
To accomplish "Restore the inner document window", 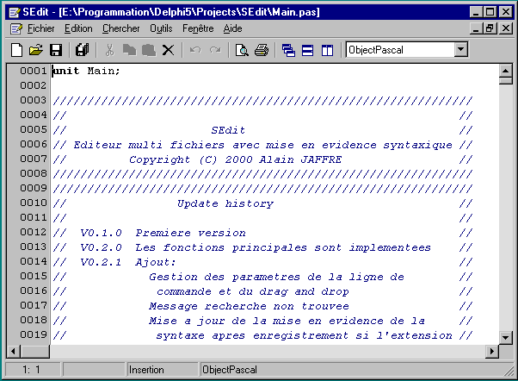I will coord(489,28).
